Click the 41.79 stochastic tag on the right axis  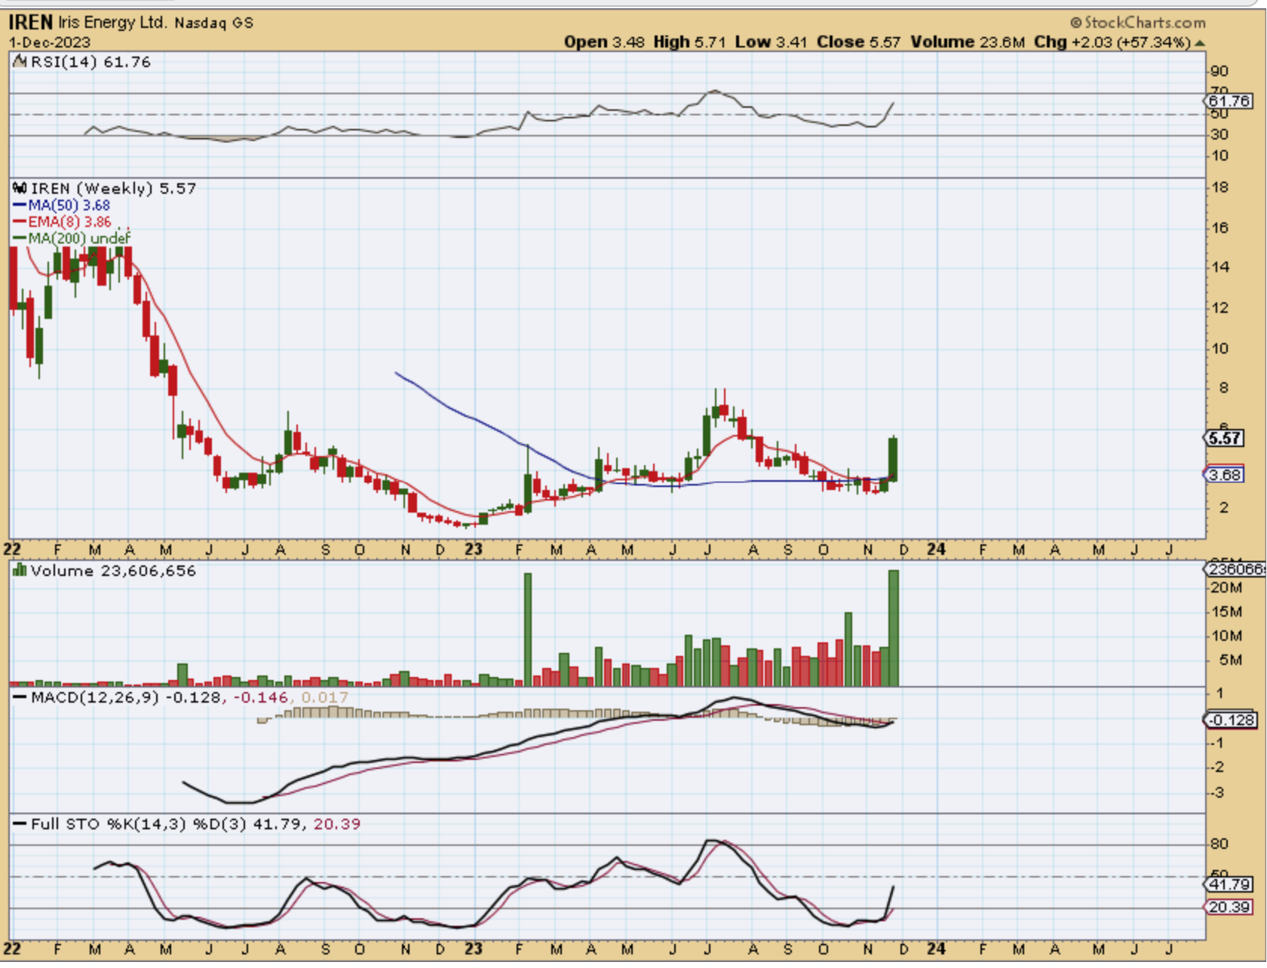1229,884
